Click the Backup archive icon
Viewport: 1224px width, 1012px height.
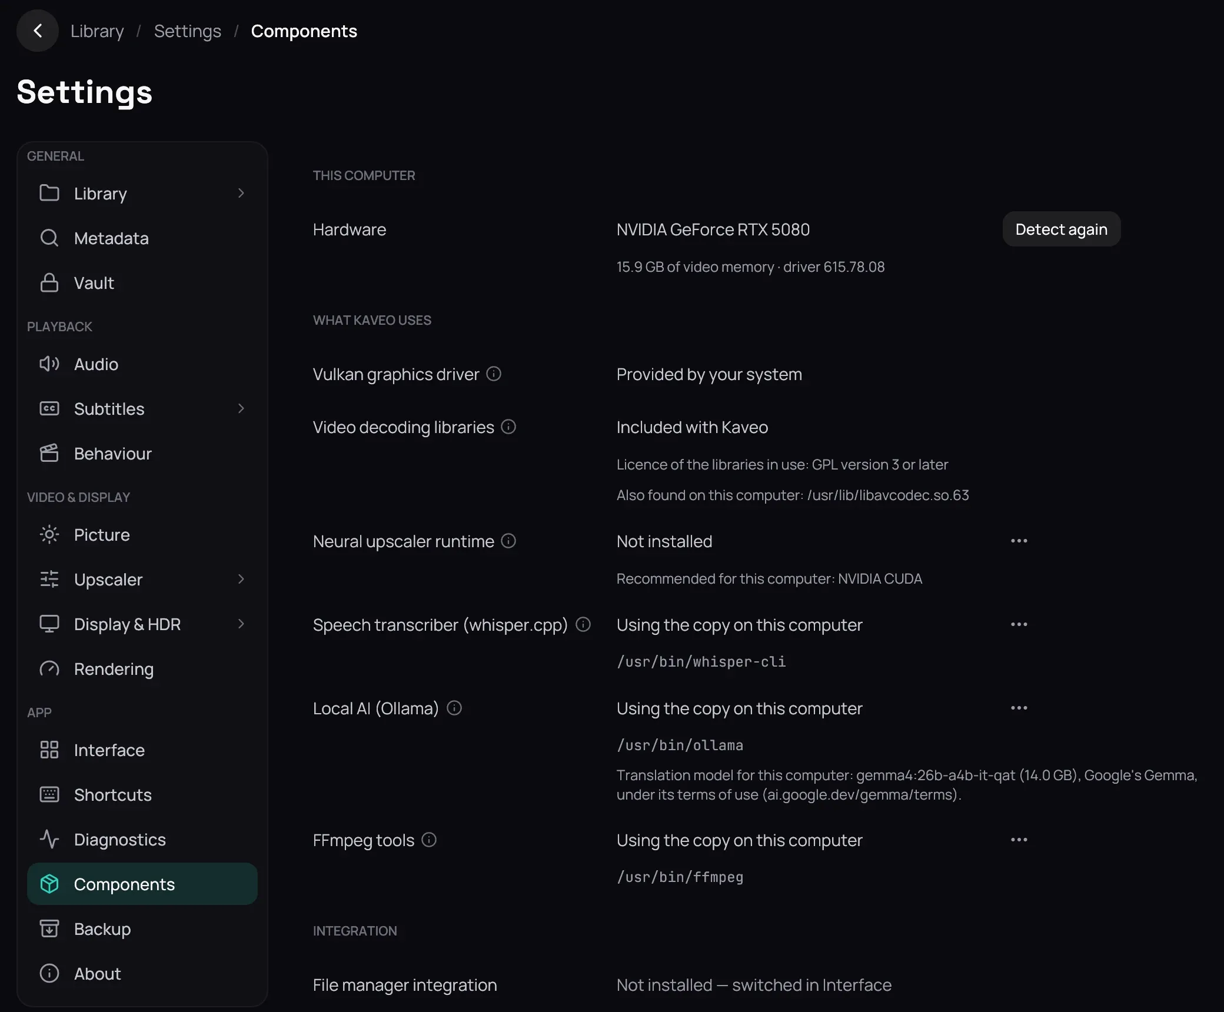click(x=49, y=928)
